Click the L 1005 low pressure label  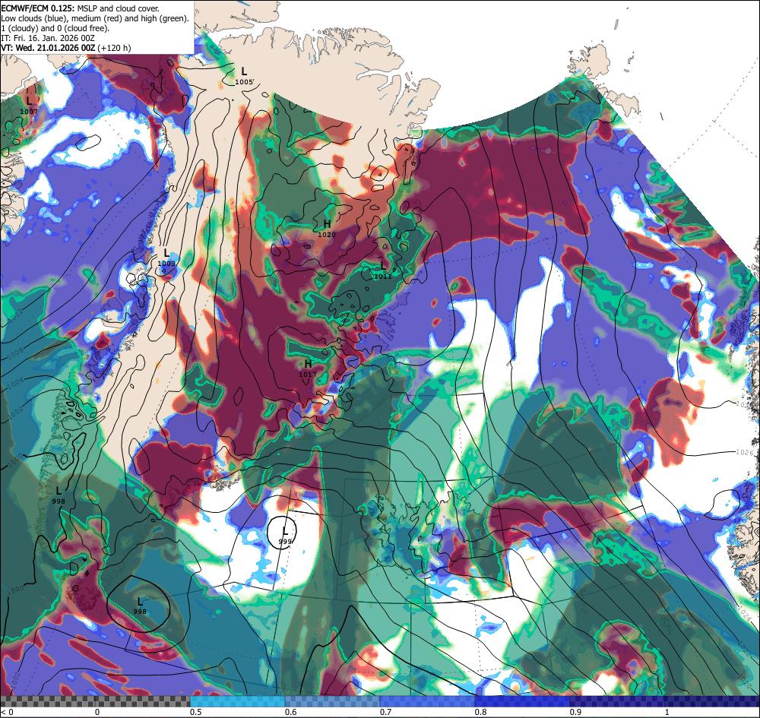point(244,77)
